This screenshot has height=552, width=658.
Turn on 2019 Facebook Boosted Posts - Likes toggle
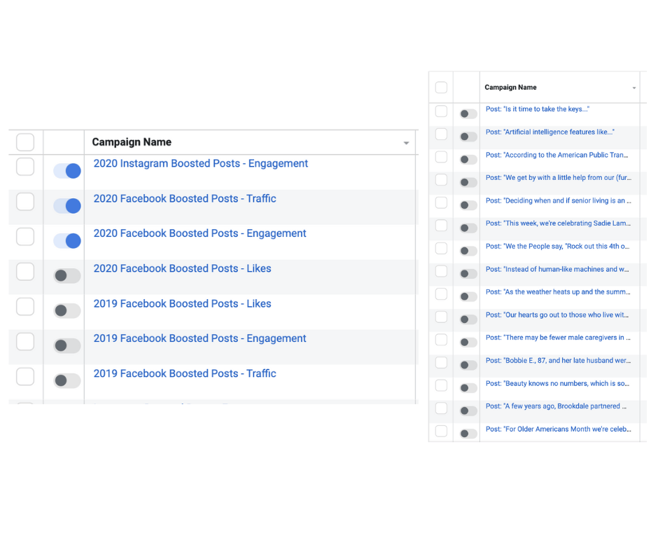pos(67,310)
